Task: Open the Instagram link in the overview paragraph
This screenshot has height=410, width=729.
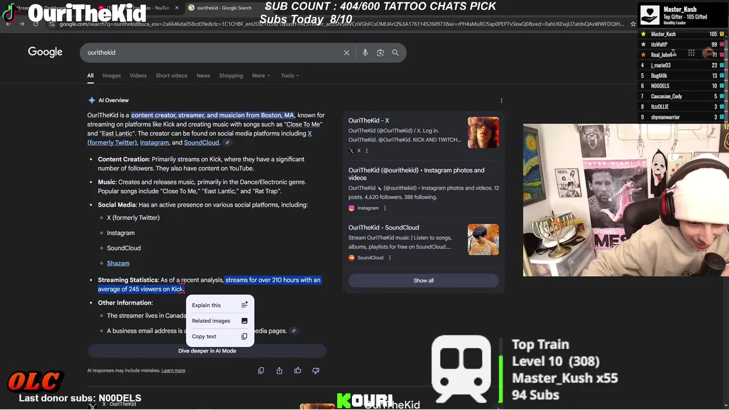Action: [154, 142]
